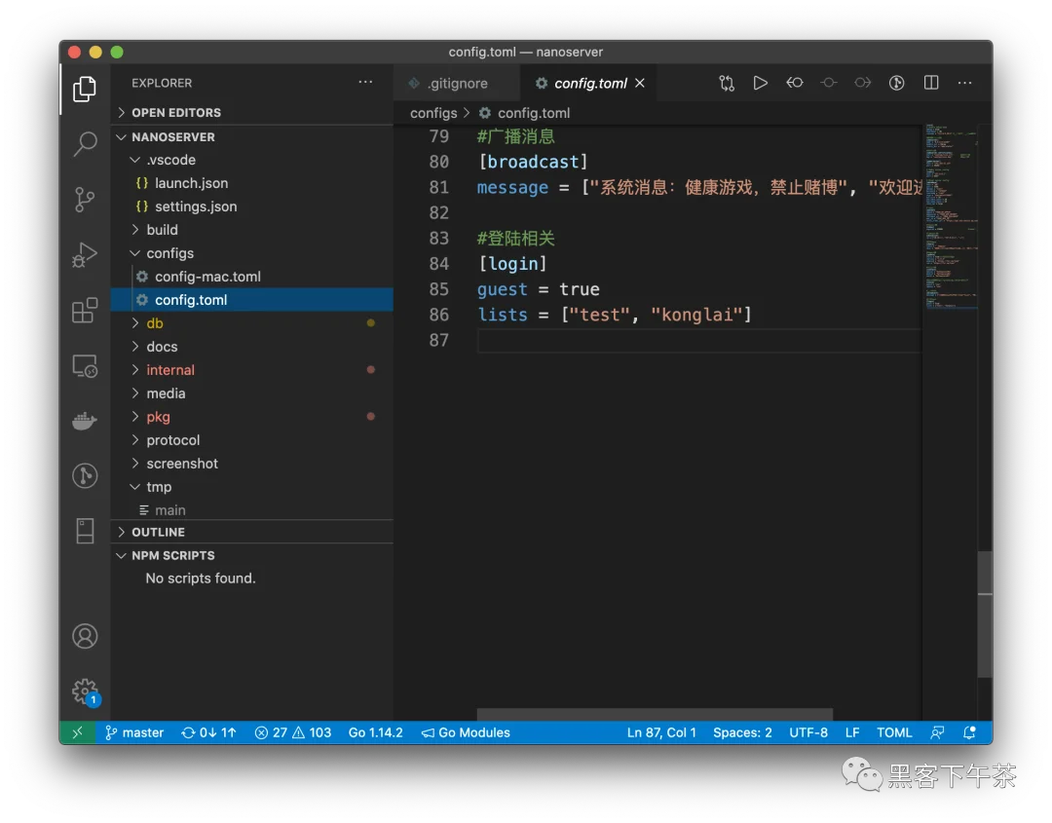
Task: Click the notifications bell in status bar
Action: [969, 732]
